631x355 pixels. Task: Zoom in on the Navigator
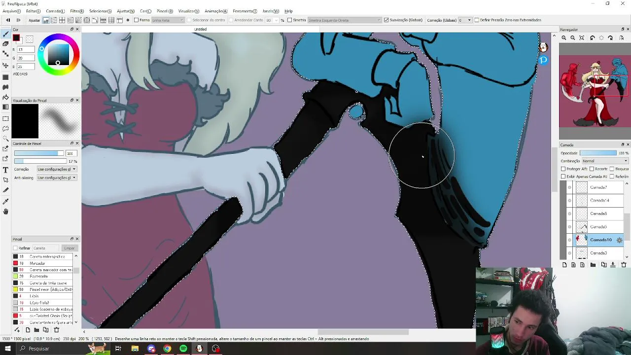(x=564, y=38)
